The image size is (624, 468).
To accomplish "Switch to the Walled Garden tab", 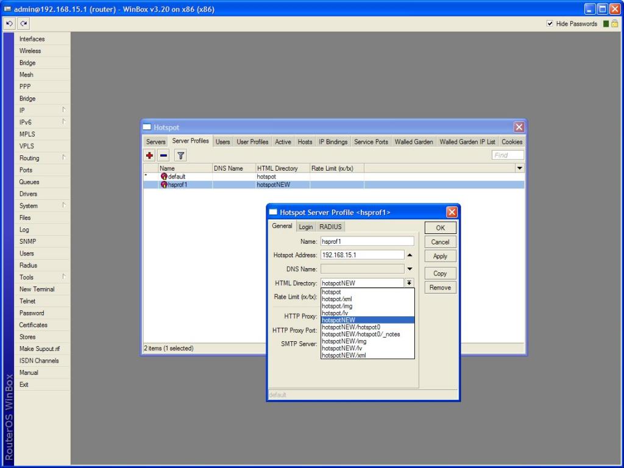I will click(x=414, y=142).
